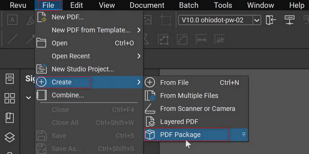
Task: Click the File menu
Action: (x=48, y=5)
